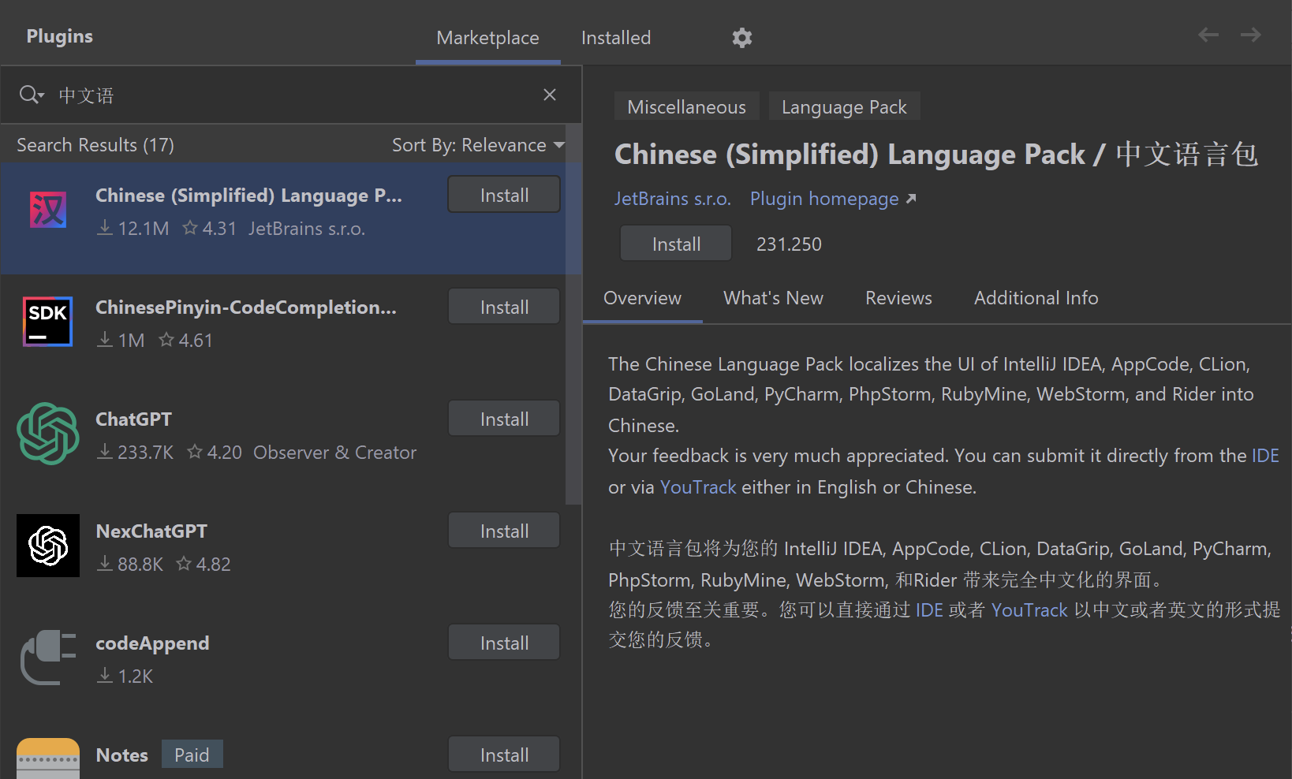Click the Install button in details pane

(676, 244)
